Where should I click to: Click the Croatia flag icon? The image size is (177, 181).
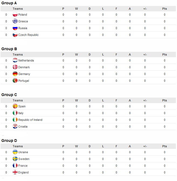click(15, 127)
